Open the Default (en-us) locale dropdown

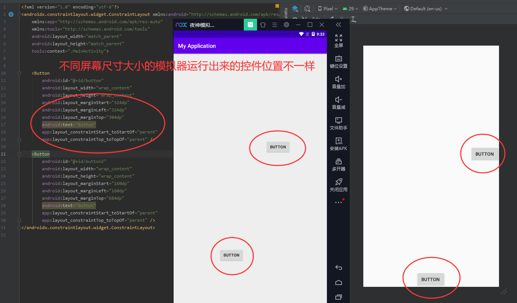pyautogui.click(x=426, y=8)
